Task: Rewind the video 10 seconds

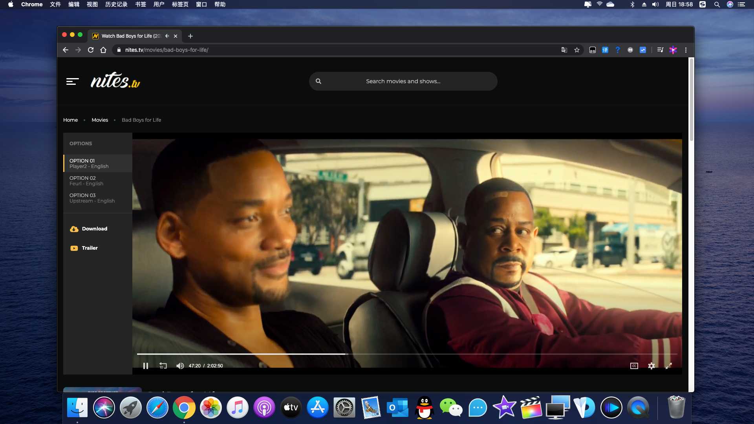Action: [163, 366]
